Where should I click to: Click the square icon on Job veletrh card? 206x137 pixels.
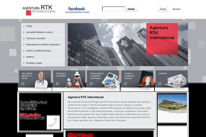(23, 84)
